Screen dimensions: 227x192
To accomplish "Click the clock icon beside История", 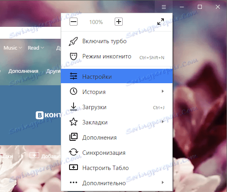I will point(74,92).
